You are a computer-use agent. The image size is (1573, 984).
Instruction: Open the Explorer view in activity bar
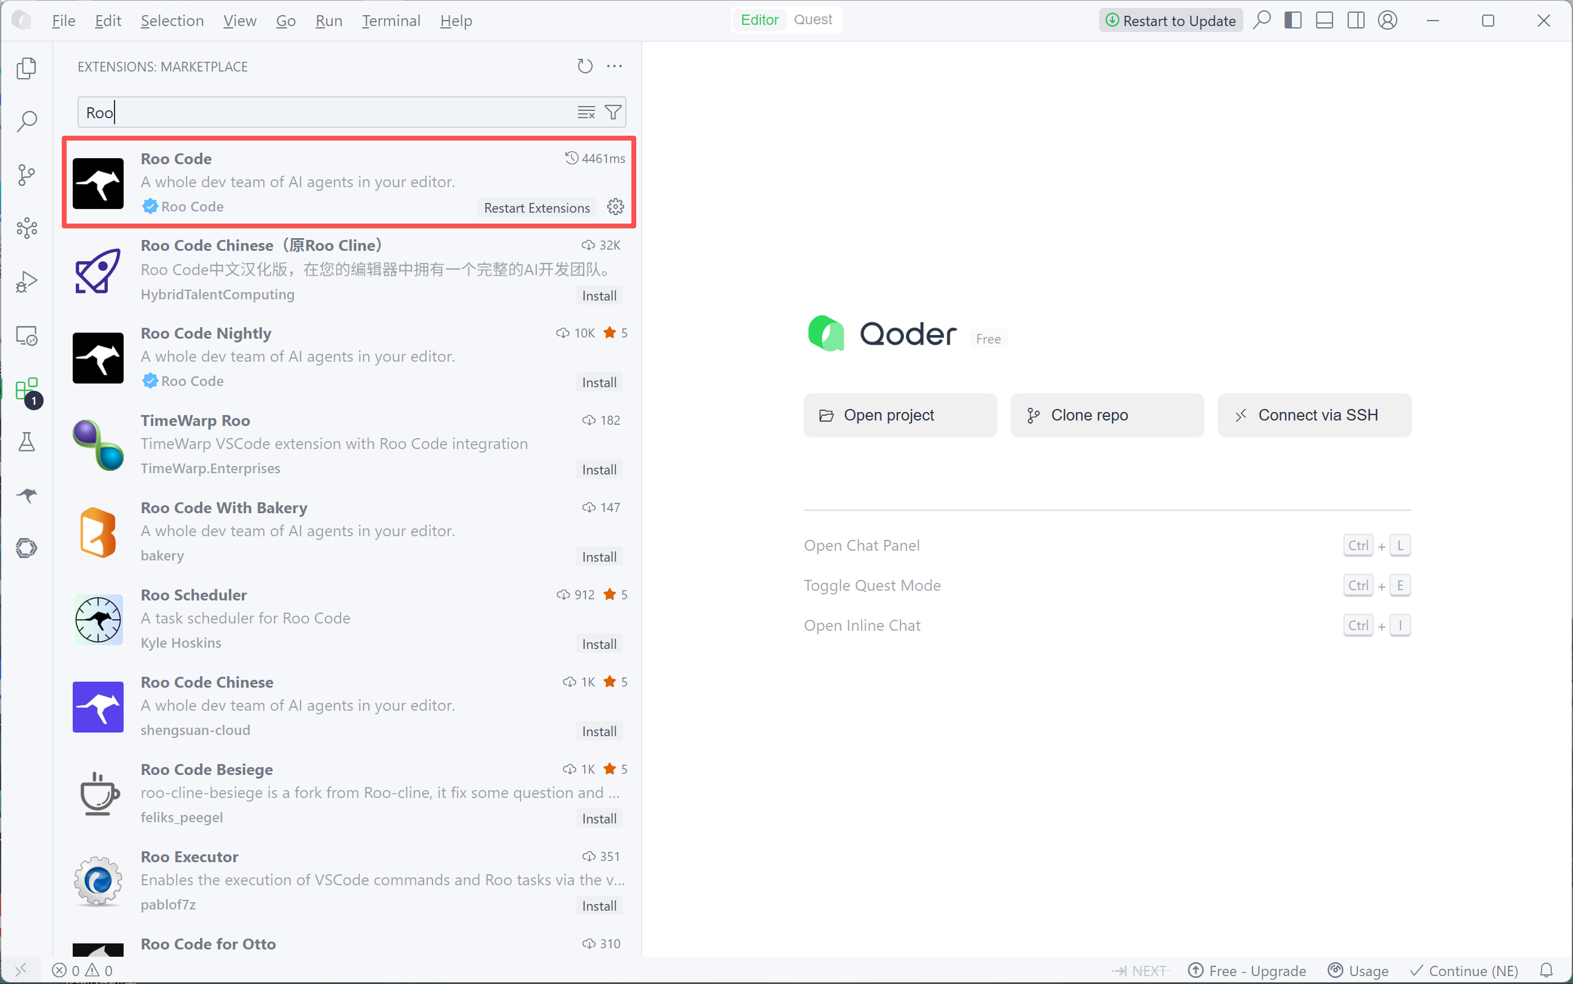coord(26,68)
